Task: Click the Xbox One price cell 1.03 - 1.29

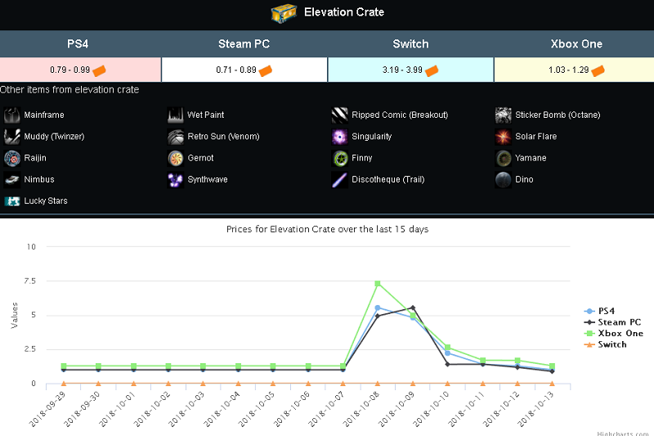Action: [x=575, y=70]
